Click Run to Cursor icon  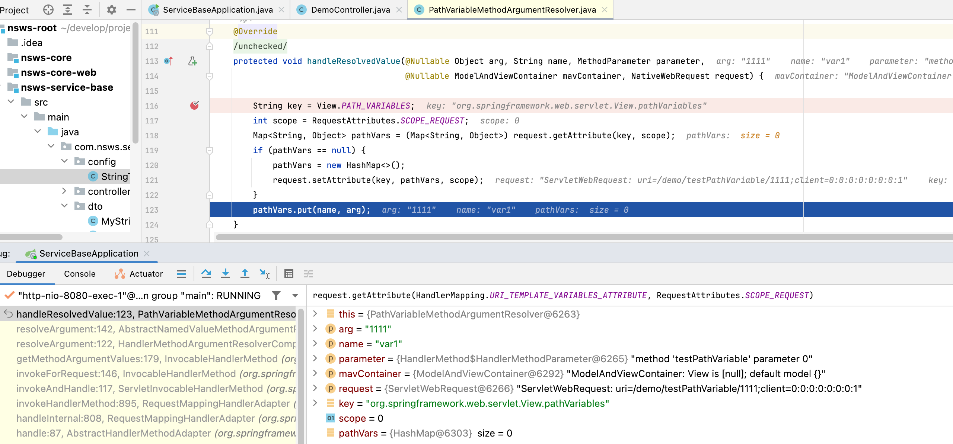264,274
